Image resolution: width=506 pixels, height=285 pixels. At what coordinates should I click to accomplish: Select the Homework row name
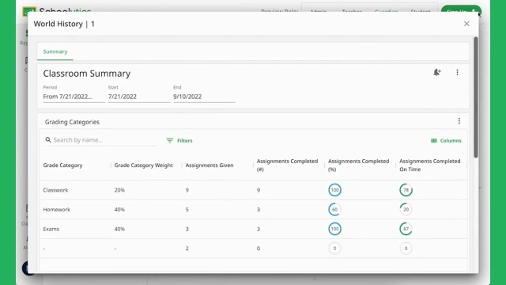coord(56,209)
